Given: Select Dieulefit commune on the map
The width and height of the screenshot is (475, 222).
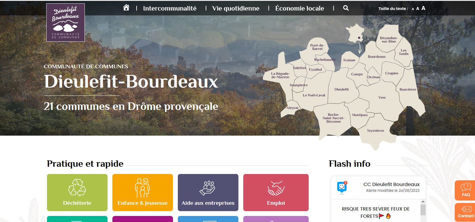Looking at the screenshot, I should click(342, 89).
